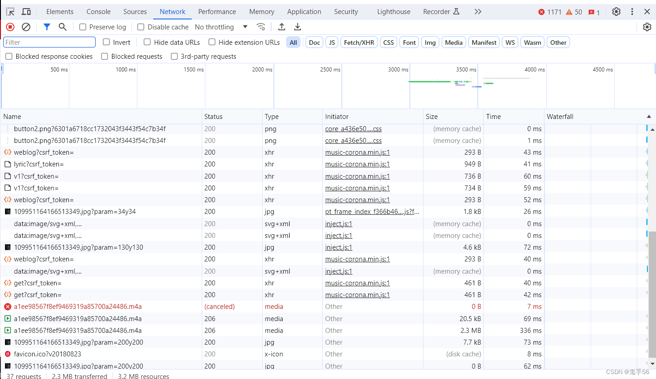Viewport: 656px width, 379px height.
Task: Filter requests by Manifest type
Action: pos(484,43)
